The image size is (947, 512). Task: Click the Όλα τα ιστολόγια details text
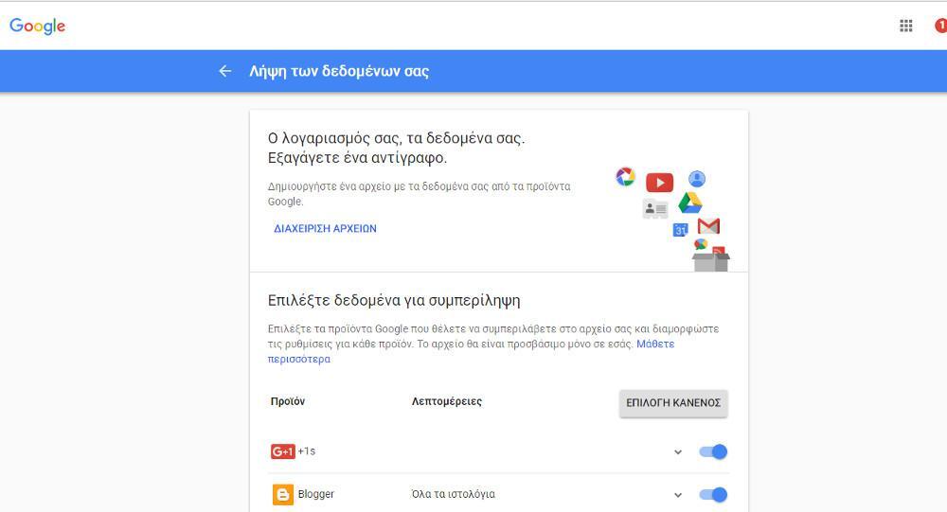tap(453, 494)
